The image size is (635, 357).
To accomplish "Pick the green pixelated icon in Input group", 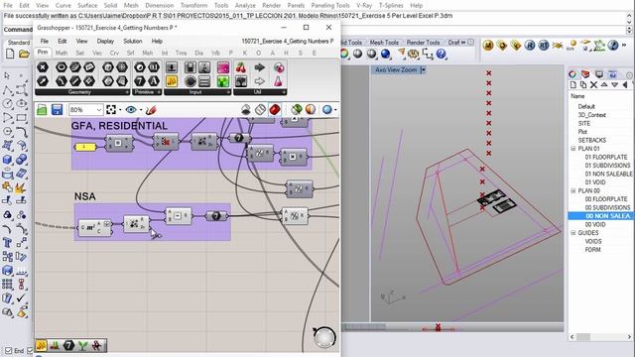I will [223, 81].
